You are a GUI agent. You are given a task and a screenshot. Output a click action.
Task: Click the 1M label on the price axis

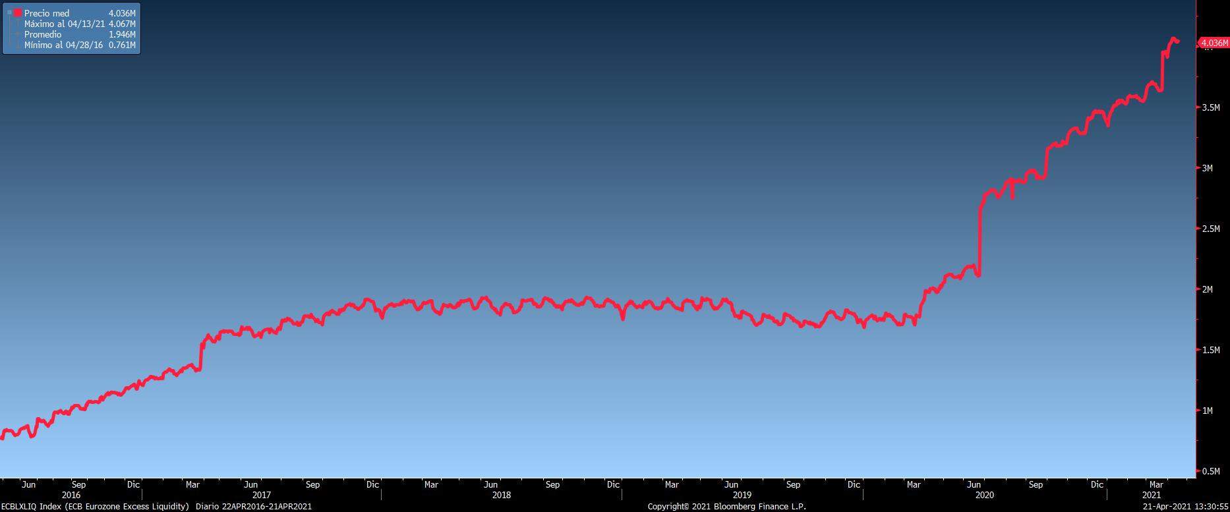pyautogui.click(x=1207, y=411)
